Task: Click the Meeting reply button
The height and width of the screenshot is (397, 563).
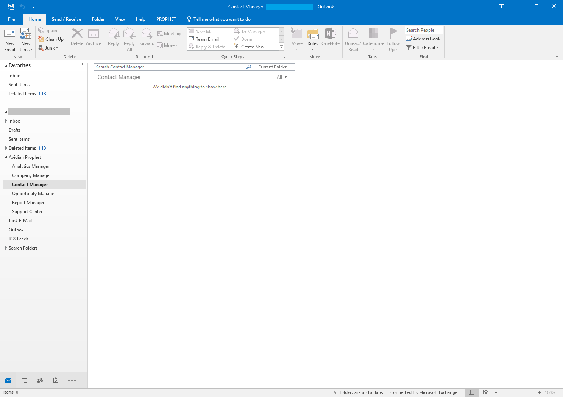Action: 169,34
